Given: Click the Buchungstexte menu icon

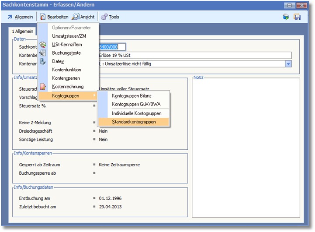Looking at the screenshot, I should [43, 53].
